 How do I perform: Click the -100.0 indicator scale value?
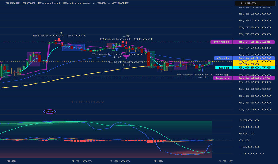coord(251,154)
